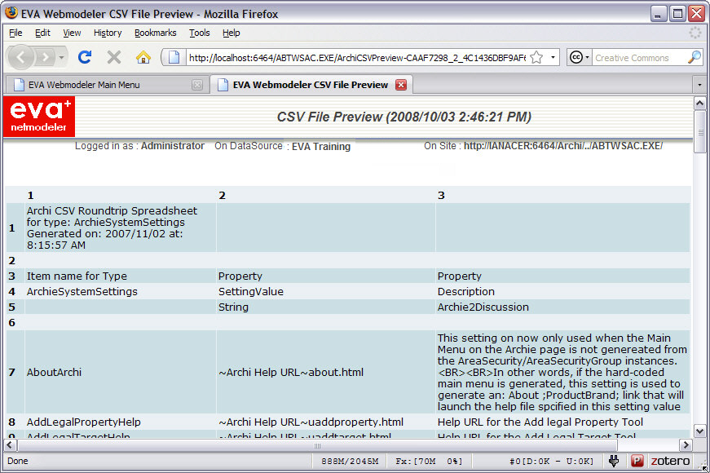This screenshot has height=473, width=710.
Task: Click the Back navigation arrow
Action: [x=22, y=57]
